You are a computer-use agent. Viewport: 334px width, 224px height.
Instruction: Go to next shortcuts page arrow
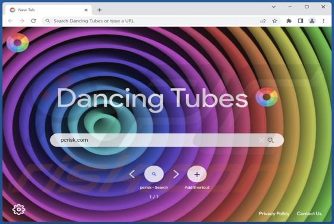(176, 174)
